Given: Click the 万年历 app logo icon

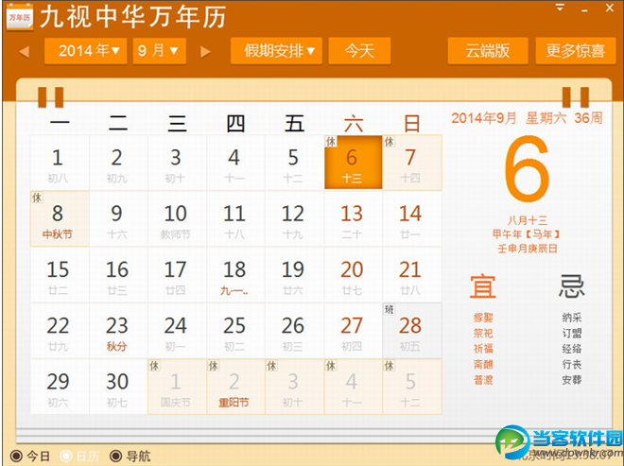Looking at the screenshot, I should (20, 17).
